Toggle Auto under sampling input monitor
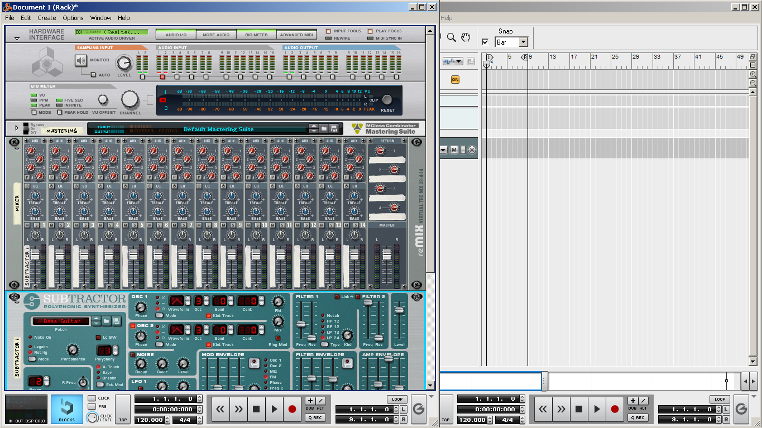762x428 pixels. pyautogui.click(x=93, y=74)
